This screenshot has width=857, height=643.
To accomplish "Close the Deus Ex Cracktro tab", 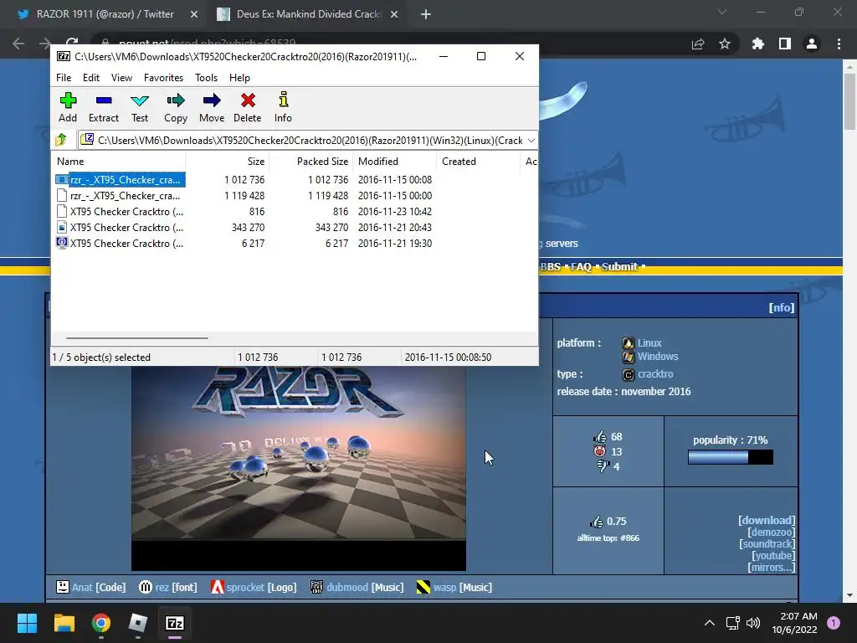I will [394, 15].
